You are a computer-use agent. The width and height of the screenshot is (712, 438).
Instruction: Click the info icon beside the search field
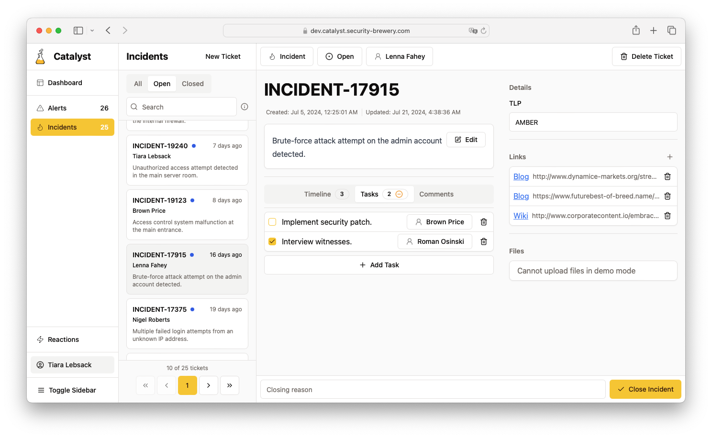point(245,106)
